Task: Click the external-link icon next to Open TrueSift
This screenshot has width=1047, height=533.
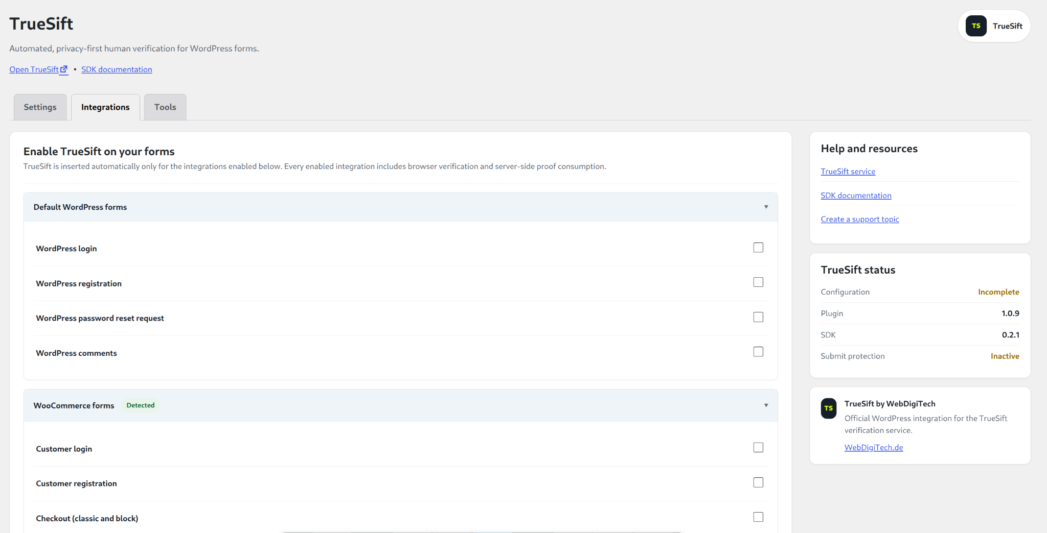Action: 64,69
